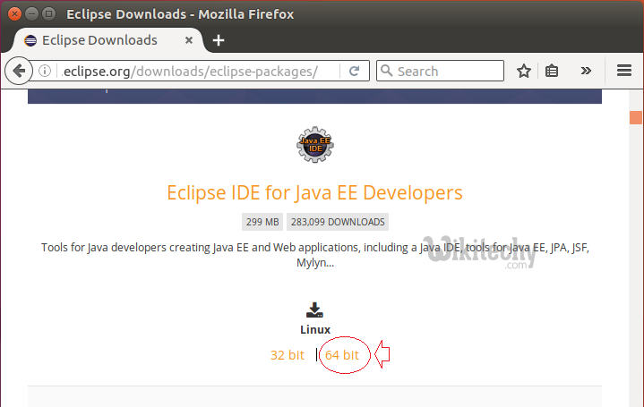Choose the 64 bit Linux download link
The width and height of the screenshot is (644, 407).
(x=342, y=355)
